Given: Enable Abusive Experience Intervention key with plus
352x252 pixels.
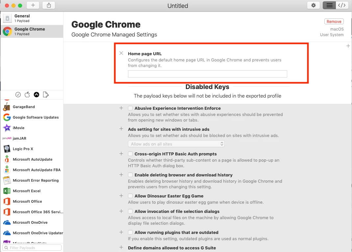Looking at the screenshot, I should (121, 108).
